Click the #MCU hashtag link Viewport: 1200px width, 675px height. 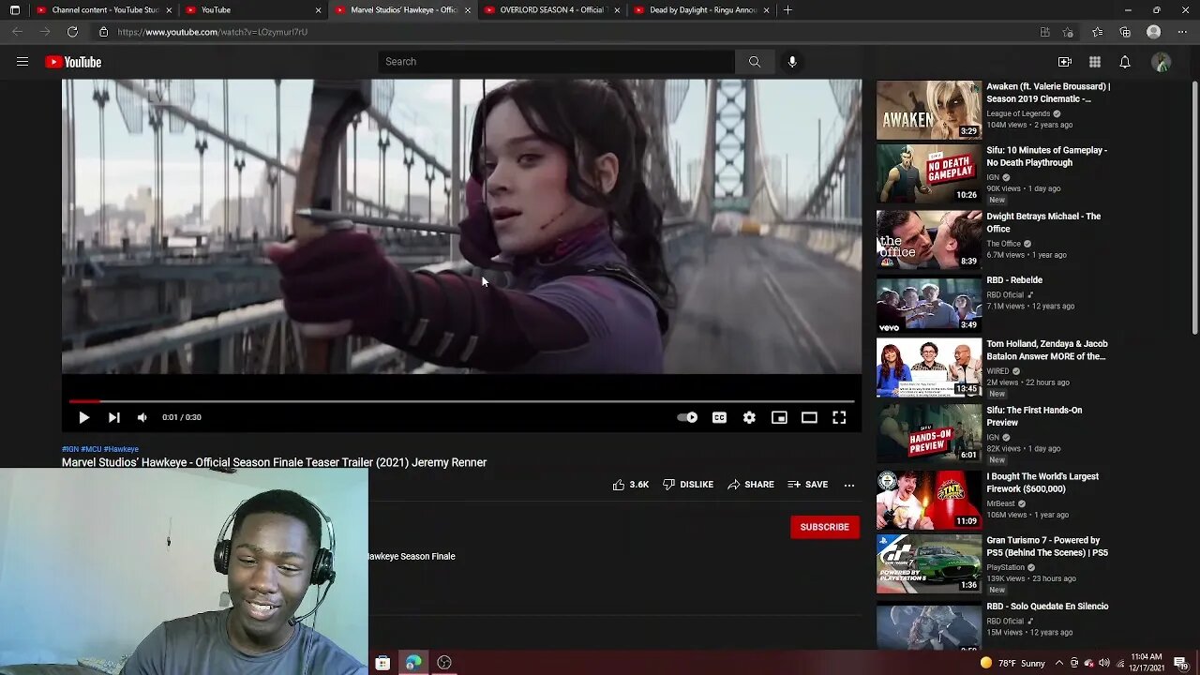click(x=91, y=449)
